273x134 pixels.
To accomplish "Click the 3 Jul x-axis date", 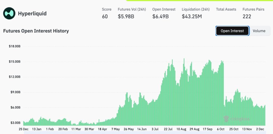I will (x=155, y=129).
